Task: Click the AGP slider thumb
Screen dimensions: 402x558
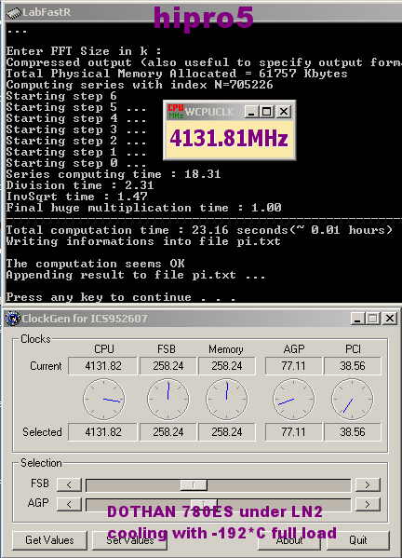Action: click(x=204, y=503)
